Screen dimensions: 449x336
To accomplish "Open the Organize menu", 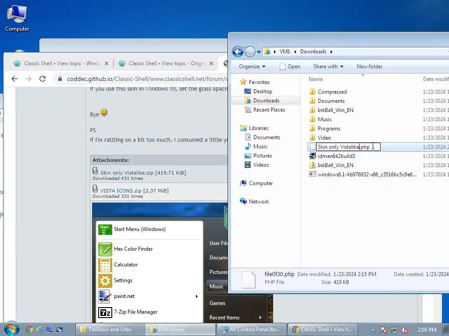I will click(x=252, y=66).
